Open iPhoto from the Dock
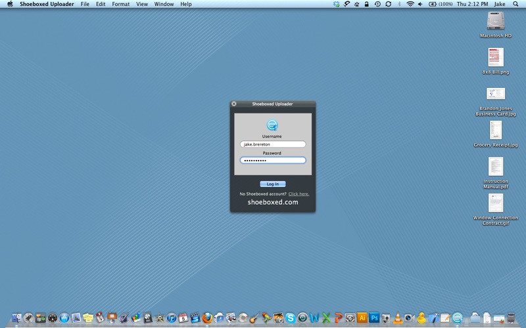Screen dimensions: 526x328 [278, 318]
